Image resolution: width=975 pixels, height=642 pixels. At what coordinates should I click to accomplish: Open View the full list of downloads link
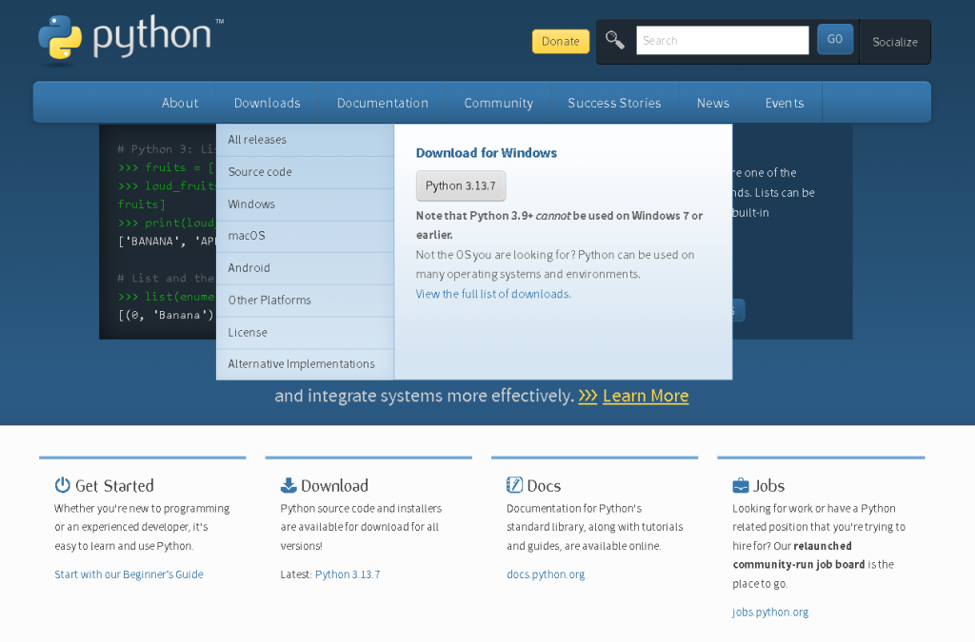(493, 294)
